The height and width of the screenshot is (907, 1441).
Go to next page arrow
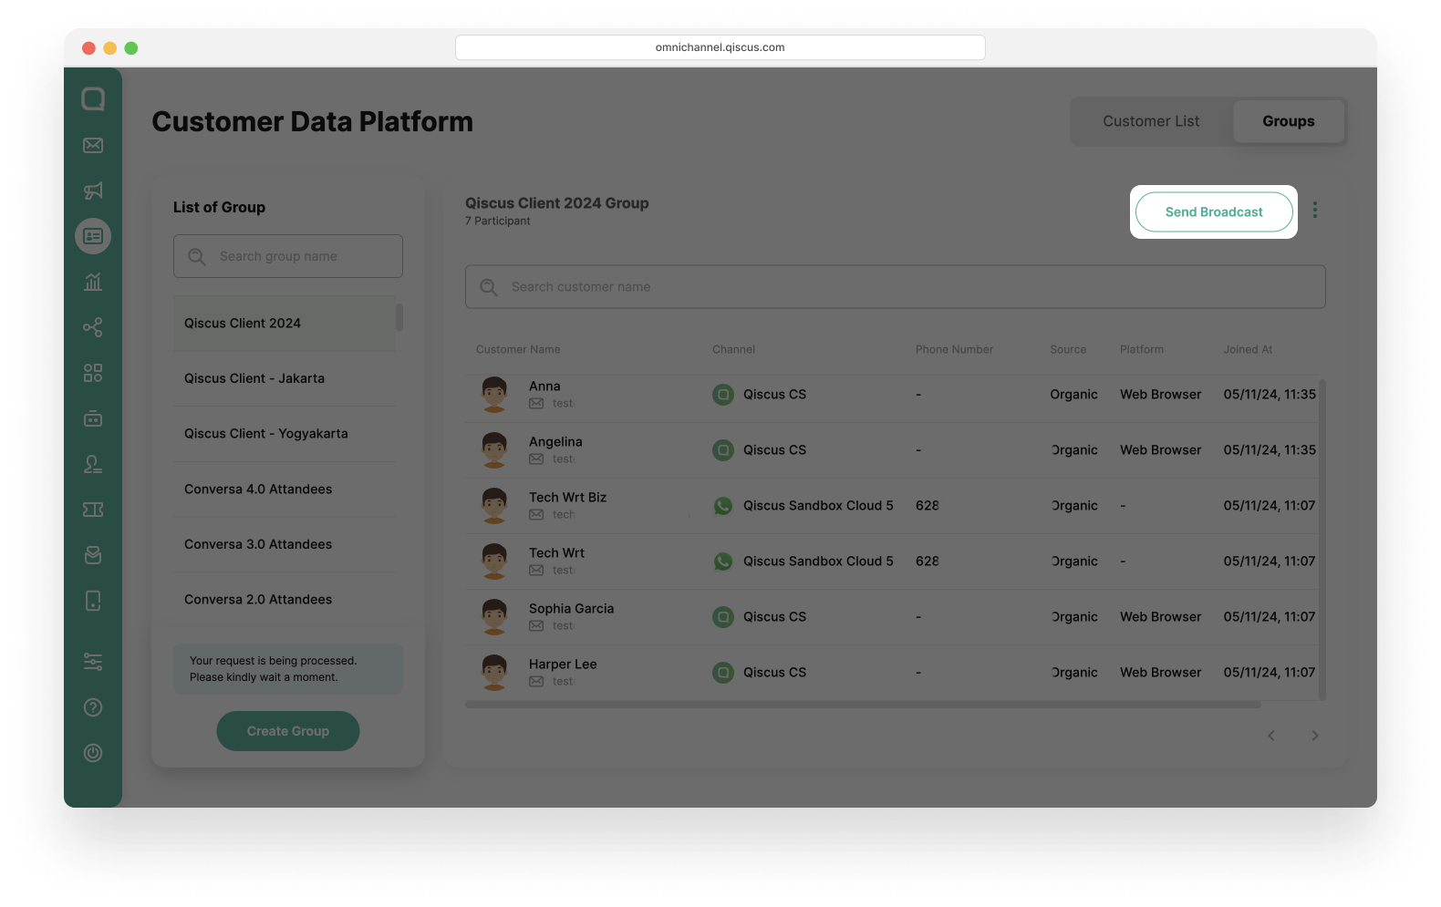[1315, 736]
